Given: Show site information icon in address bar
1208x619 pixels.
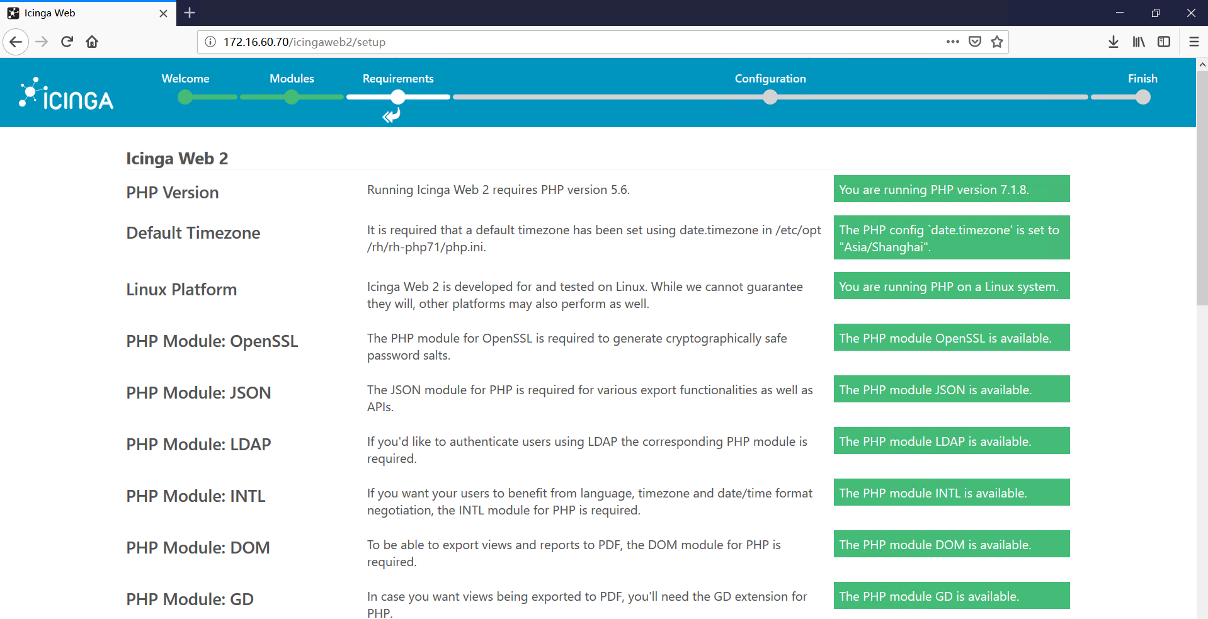Looking at the screenshot, I should coord(210,42).
